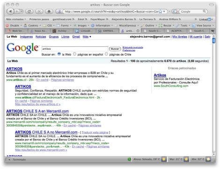Switch to the LinkedIn tab

click(85, 31)
